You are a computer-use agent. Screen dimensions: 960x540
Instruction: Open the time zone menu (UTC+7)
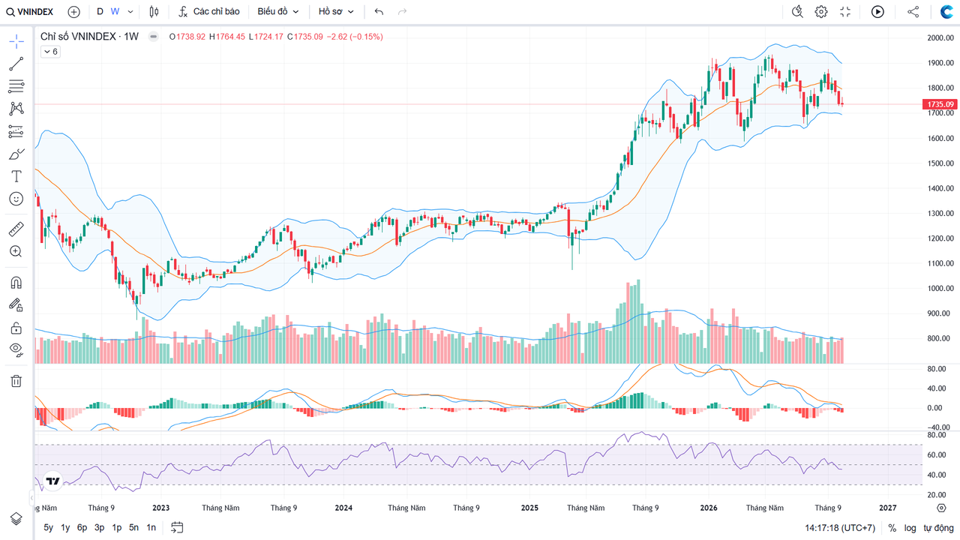[x=840, y=528]
